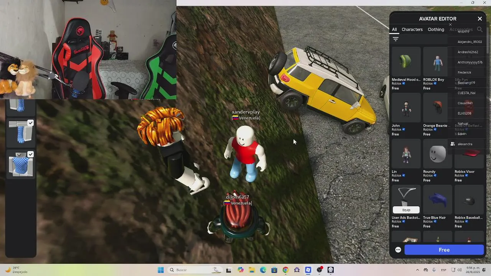The height and width of the screenshot is (276, 491).
Task: Select player CUESTA_Nai in list
Action: 466,93
